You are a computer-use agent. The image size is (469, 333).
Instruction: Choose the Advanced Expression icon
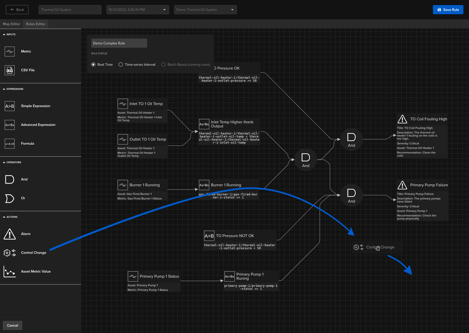tap(10, 125)
